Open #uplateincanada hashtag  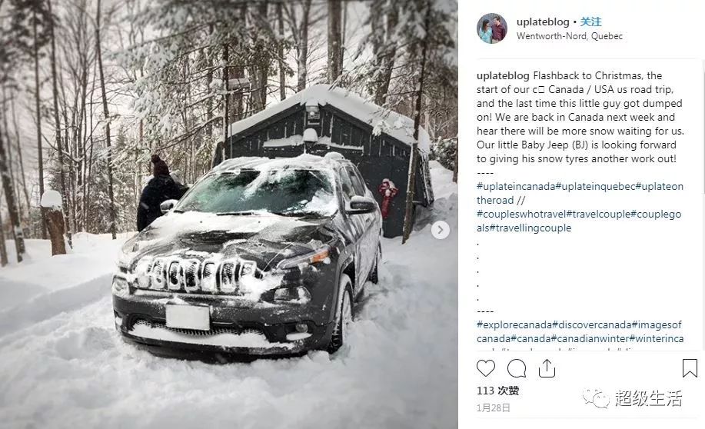[516, 187]
